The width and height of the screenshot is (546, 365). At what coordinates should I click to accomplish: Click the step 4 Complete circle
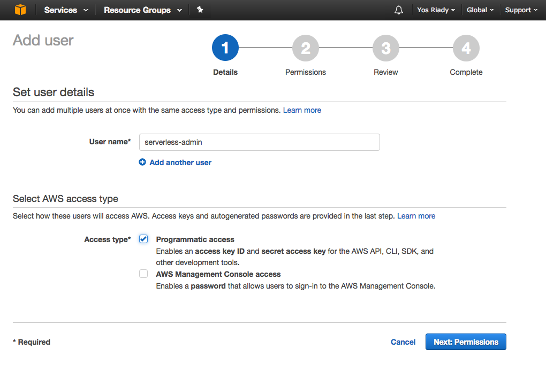pyautogui.click(x=466, y=49)
